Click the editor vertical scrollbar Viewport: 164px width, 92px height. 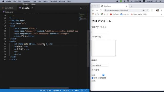tap(88, 48)
